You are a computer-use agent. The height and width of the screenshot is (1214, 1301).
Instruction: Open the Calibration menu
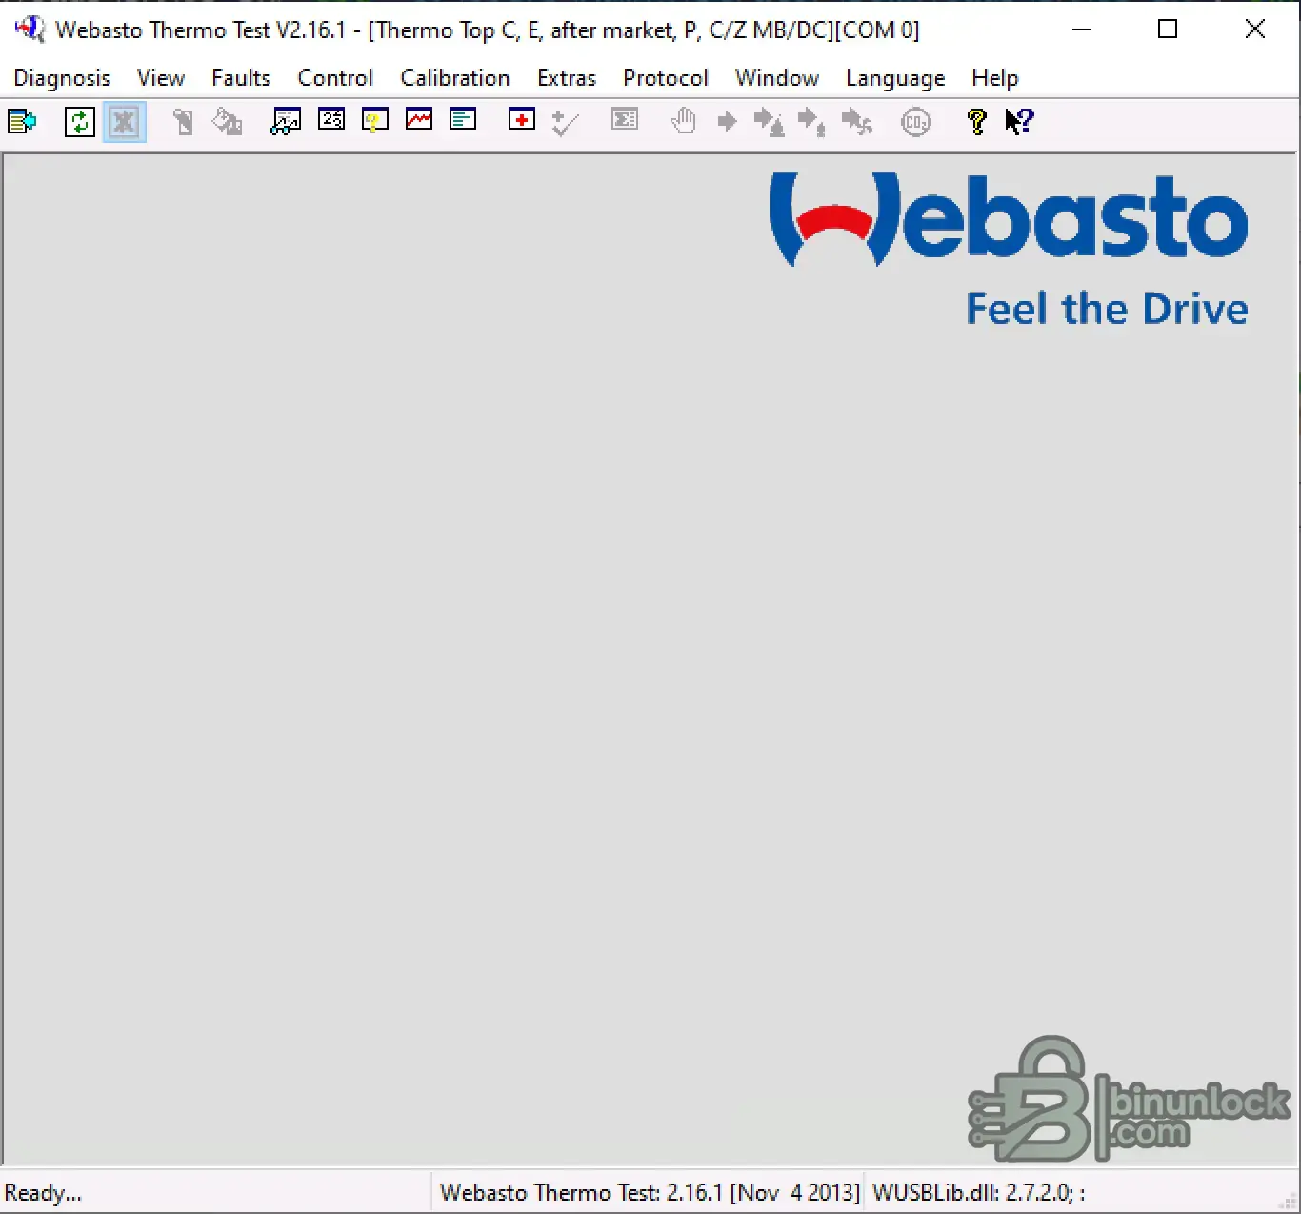(455, 78)
